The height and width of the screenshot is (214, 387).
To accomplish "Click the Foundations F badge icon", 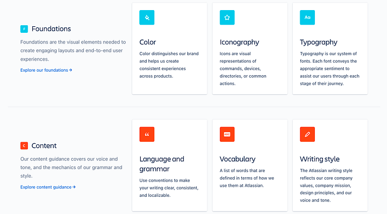I will pyautogui.click(x=24, y=29).
